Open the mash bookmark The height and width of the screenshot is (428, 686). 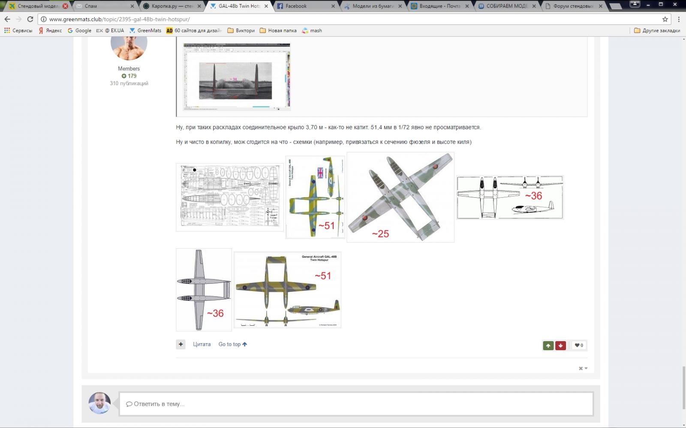[x=312, y=30]
